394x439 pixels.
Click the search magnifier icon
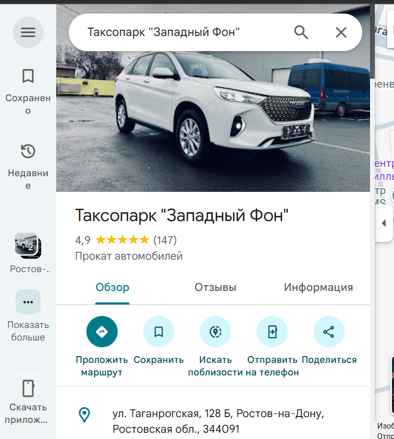tap(301, 32)
